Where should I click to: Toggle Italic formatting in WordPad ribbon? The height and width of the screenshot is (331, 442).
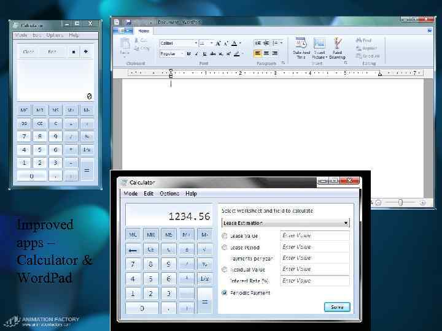click(197, 54)
